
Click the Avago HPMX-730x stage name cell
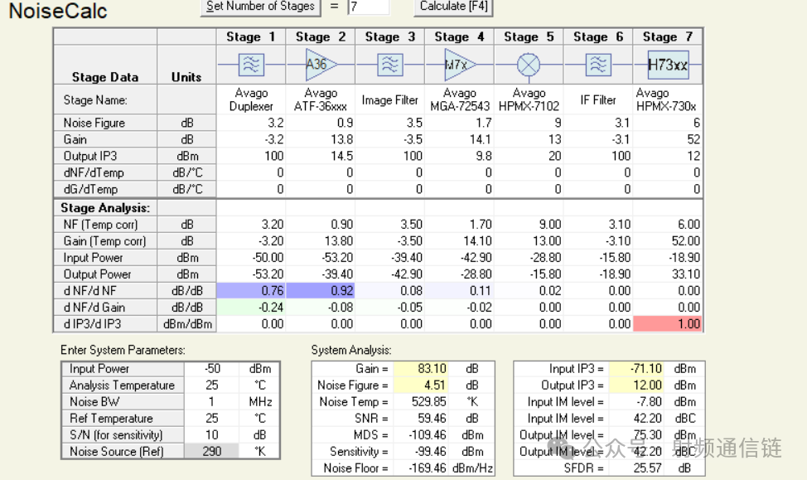coord(668,99)
